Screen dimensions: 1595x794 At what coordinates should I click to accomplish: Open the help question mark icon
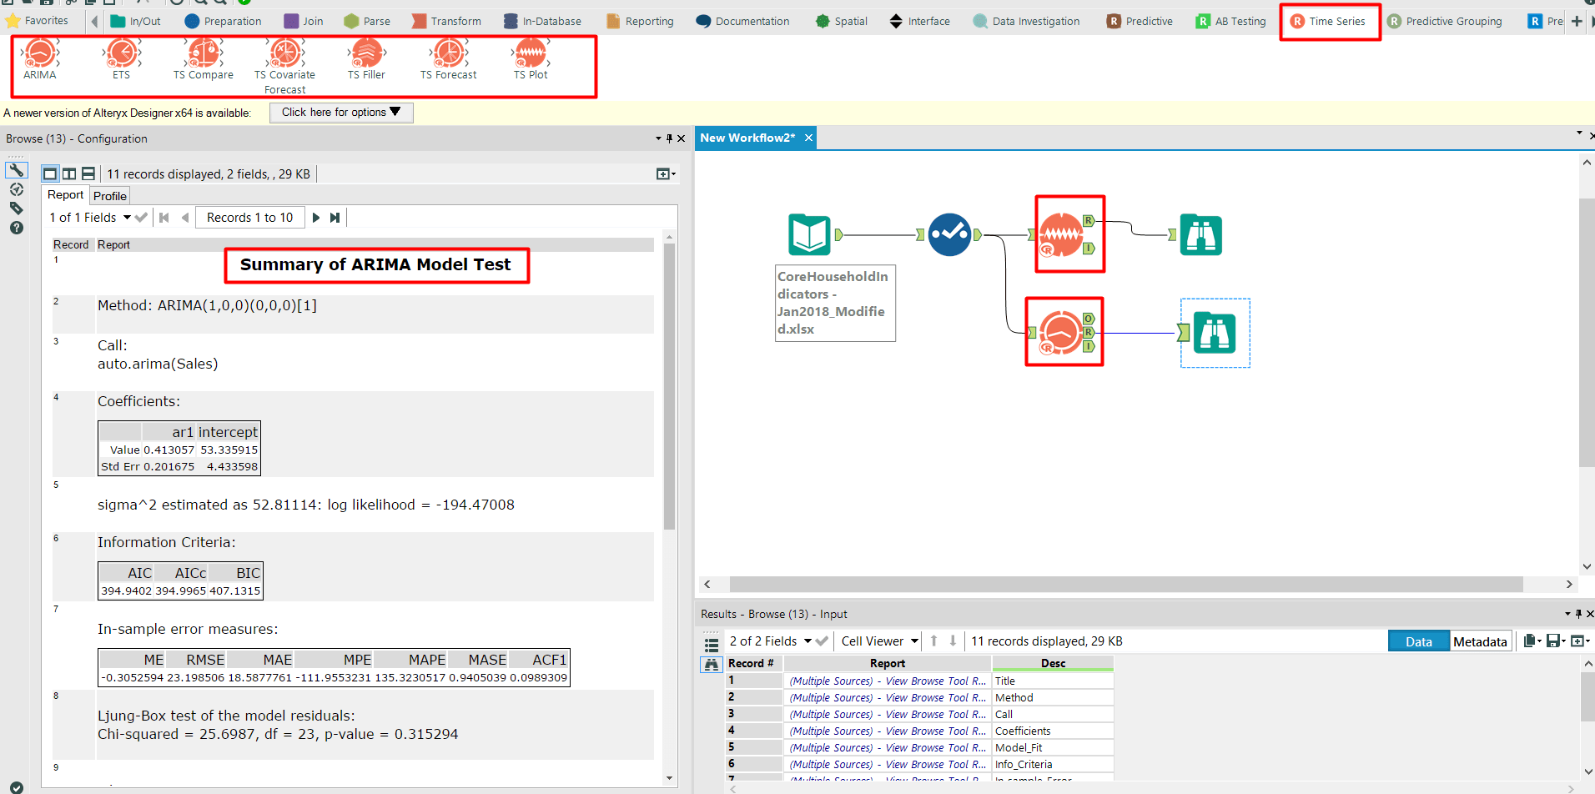point(17,228)
